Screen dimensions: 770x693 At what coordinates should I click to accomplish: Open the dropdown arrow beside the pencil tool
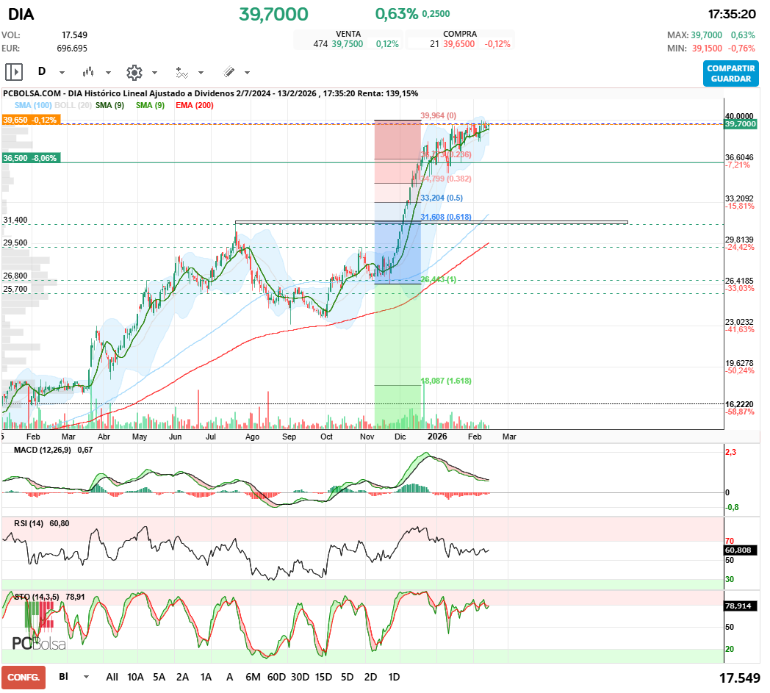247,73
